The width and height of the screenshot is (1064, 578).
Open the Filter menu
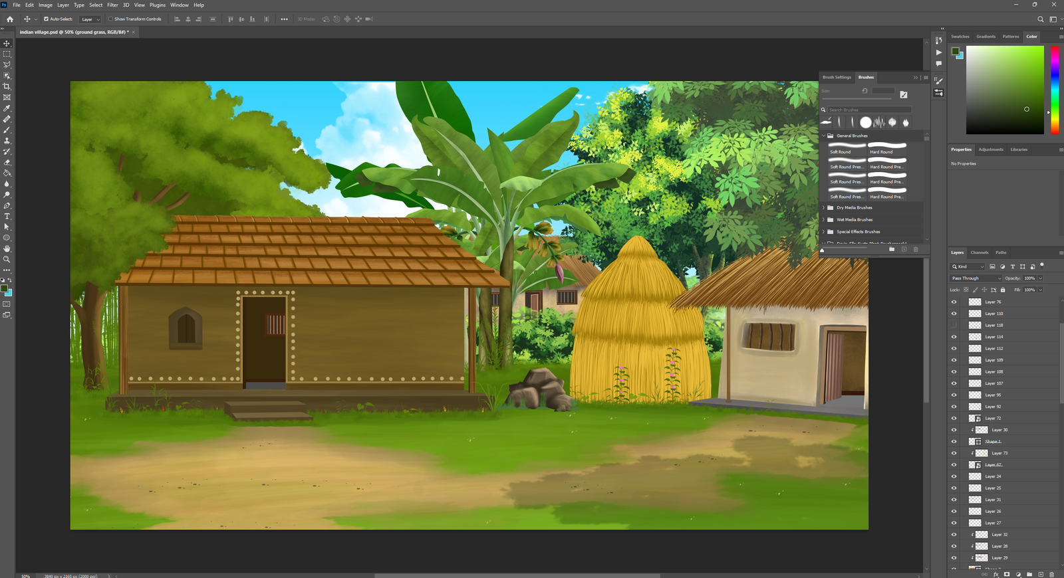tap(112, 5)
